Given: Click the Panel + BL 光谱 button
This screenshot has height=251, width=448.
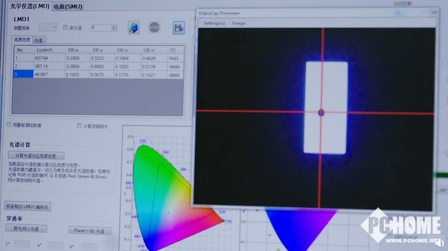Looking at the screenshot, I should point(90,230).
